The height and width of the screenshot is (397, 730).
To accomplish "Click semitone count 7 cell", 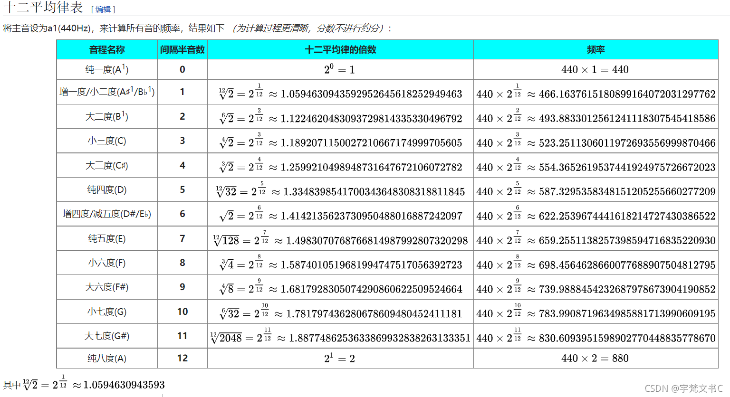I will point(182,238).
